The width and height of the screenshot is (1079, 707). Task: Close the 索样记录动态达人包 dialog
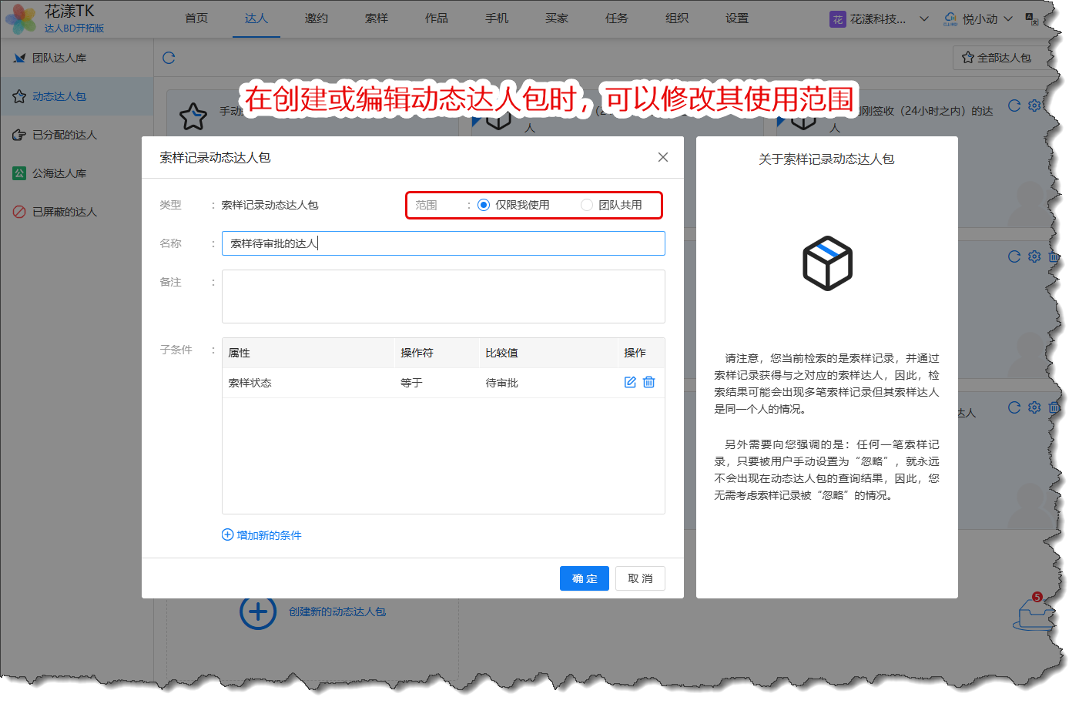click(662, 157)
